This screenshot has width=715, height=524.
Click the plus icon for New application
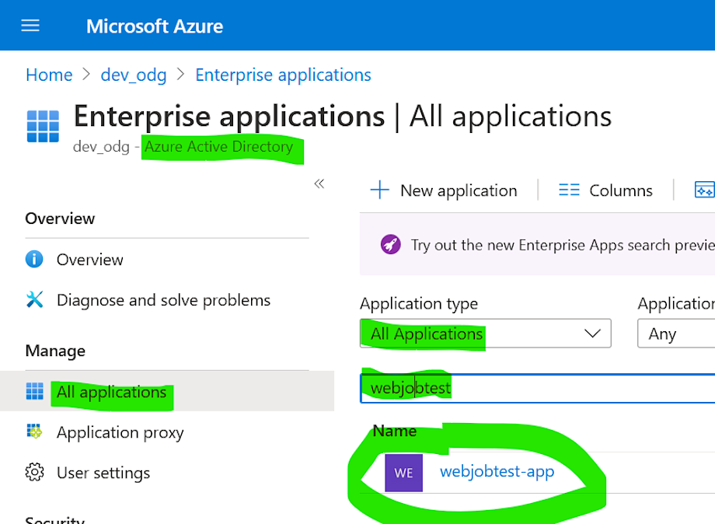(379, 190)
